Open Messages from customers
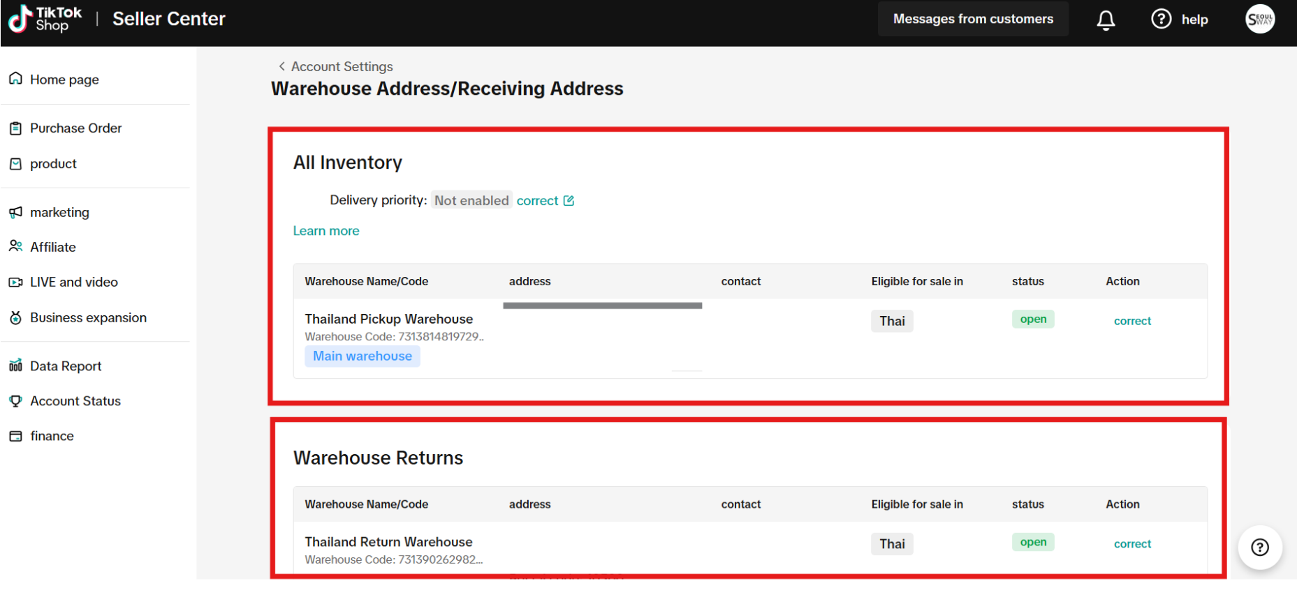Screen dimensions: 1297x595 click(x=972, y=19)
